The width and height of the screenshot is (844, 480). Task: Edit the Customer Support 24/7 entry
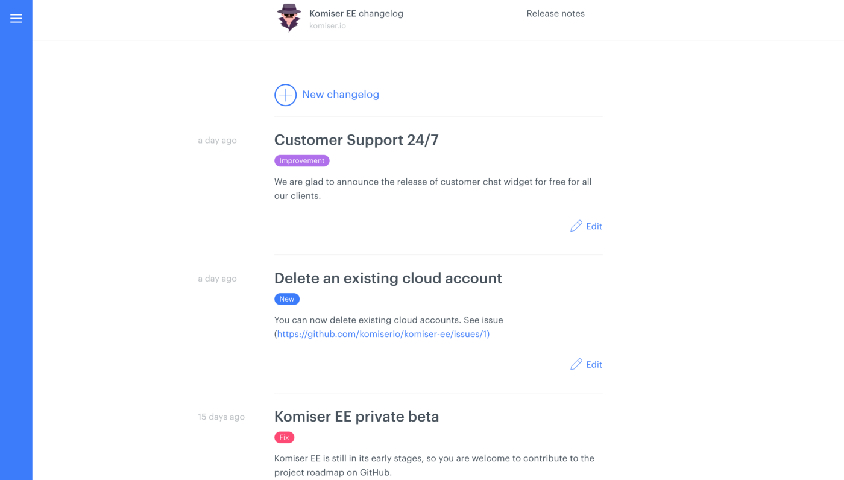[594, 226]
